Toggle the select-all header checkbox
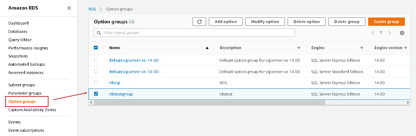Viewport: 416px width, 136px height. (96, 48)
